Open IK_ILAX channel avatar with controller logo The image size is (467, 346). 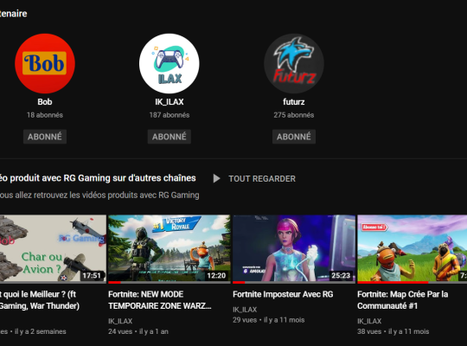pos(170,63)
